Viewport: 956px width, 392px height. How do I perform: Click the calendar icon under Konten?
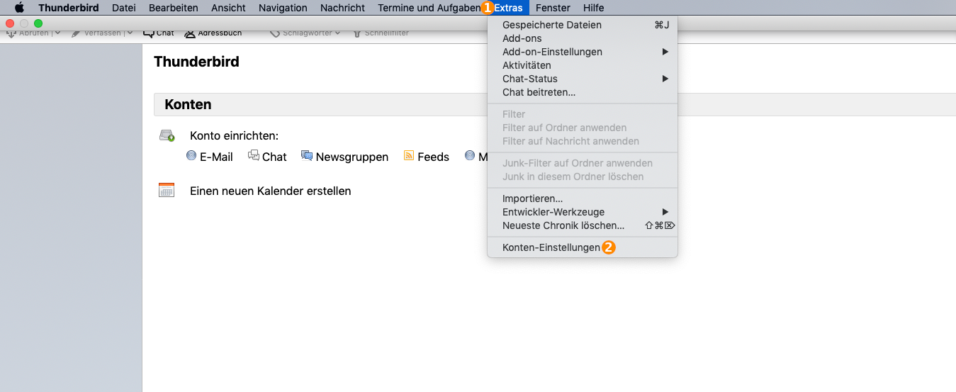pos(167,190)
